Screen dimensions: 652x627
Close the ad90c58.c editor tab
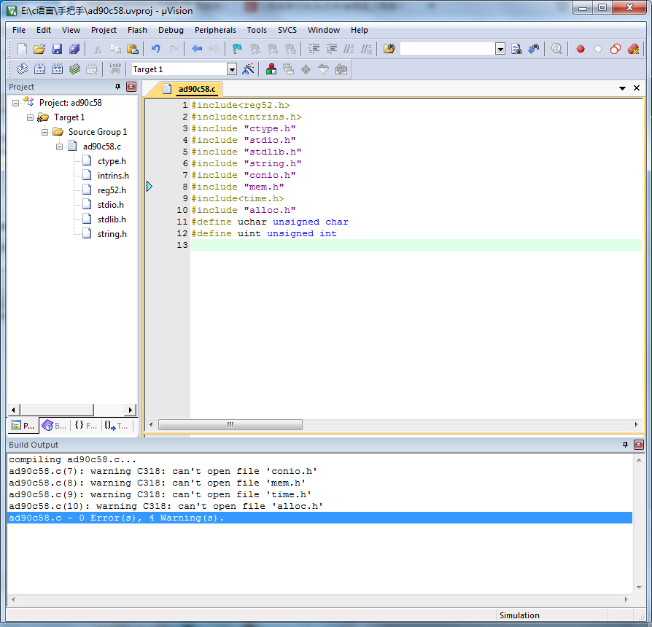point(637,88)
